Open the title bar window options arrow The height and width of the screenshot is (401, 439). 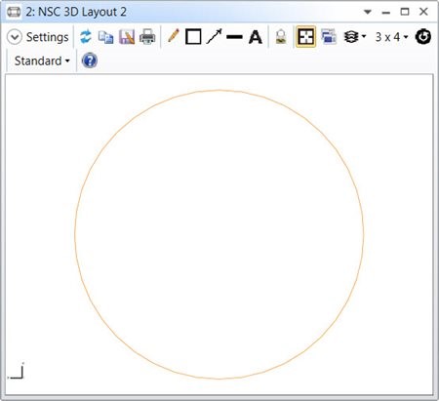coord(368,12)
